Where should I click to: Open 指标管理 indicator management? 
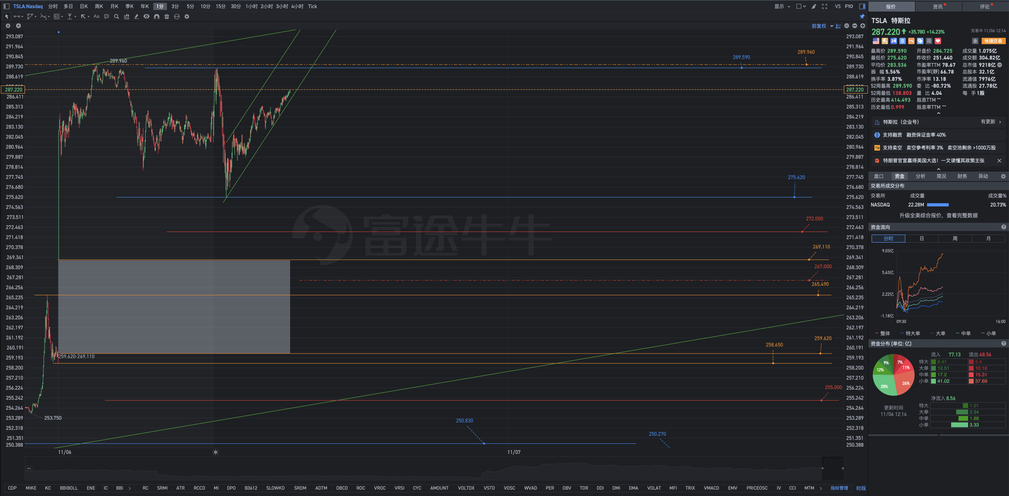[839, 488]
